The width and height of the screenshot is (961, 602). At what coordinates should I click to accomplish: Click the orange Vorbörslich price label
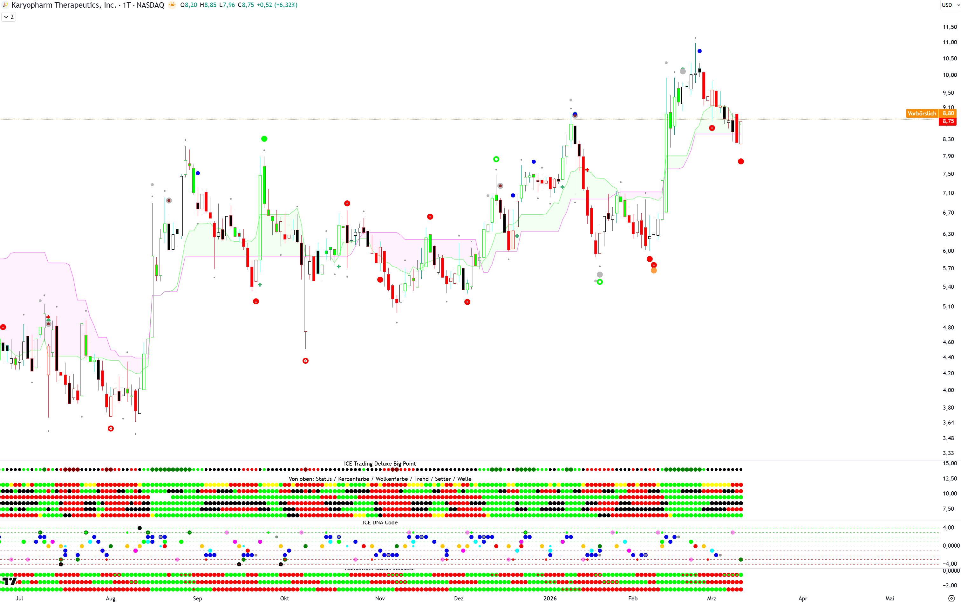922,114
